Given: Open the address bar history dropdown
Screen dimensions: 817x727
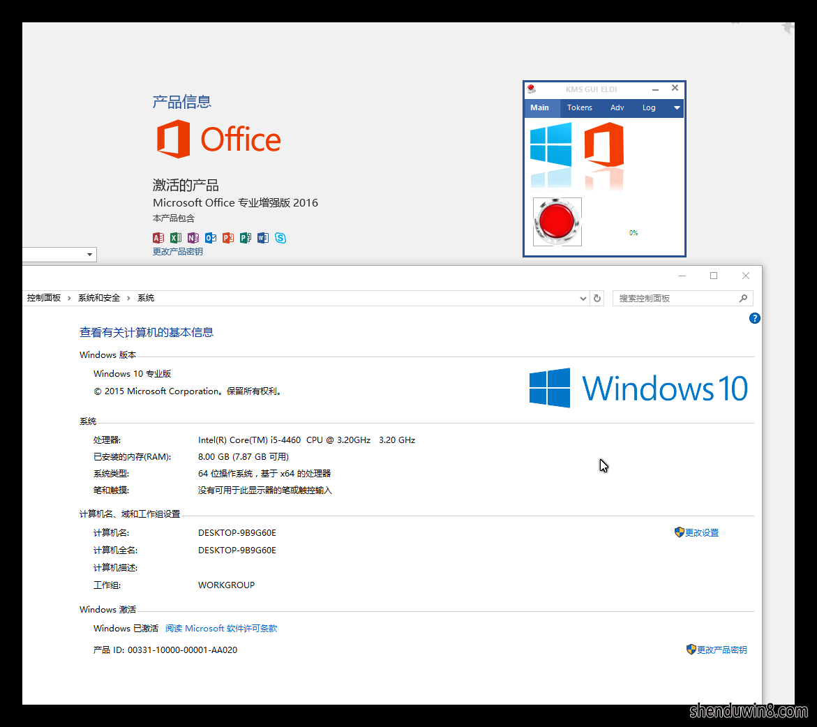Looking at the screenshot, I should [x=583, y=299].
